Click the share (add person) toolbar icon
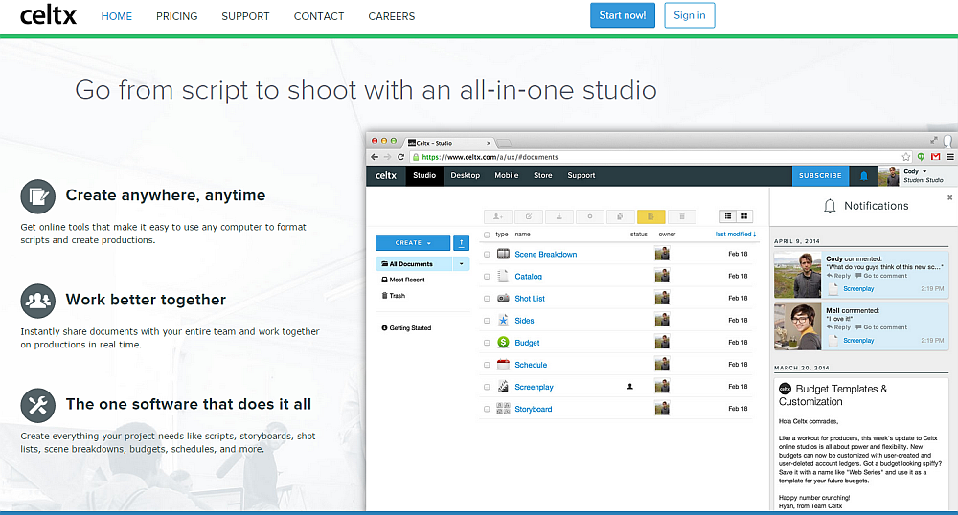Screen dimensions: 958x515 tap(498, 216)
